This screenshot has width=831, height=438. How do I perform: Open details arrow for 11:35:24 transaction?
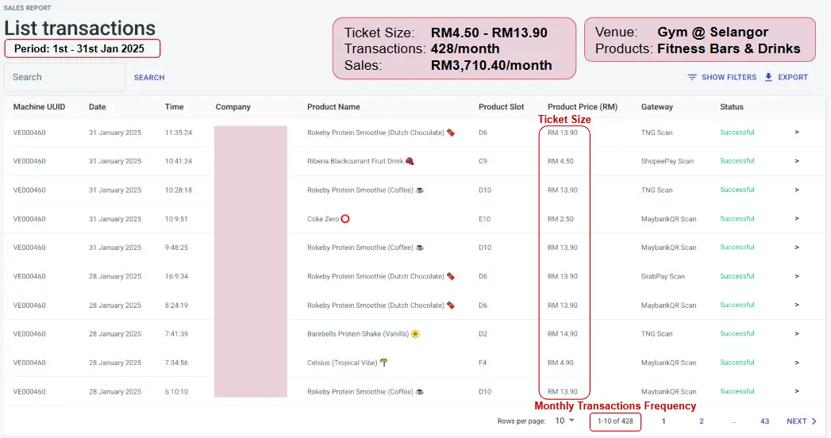click(797, 133)
